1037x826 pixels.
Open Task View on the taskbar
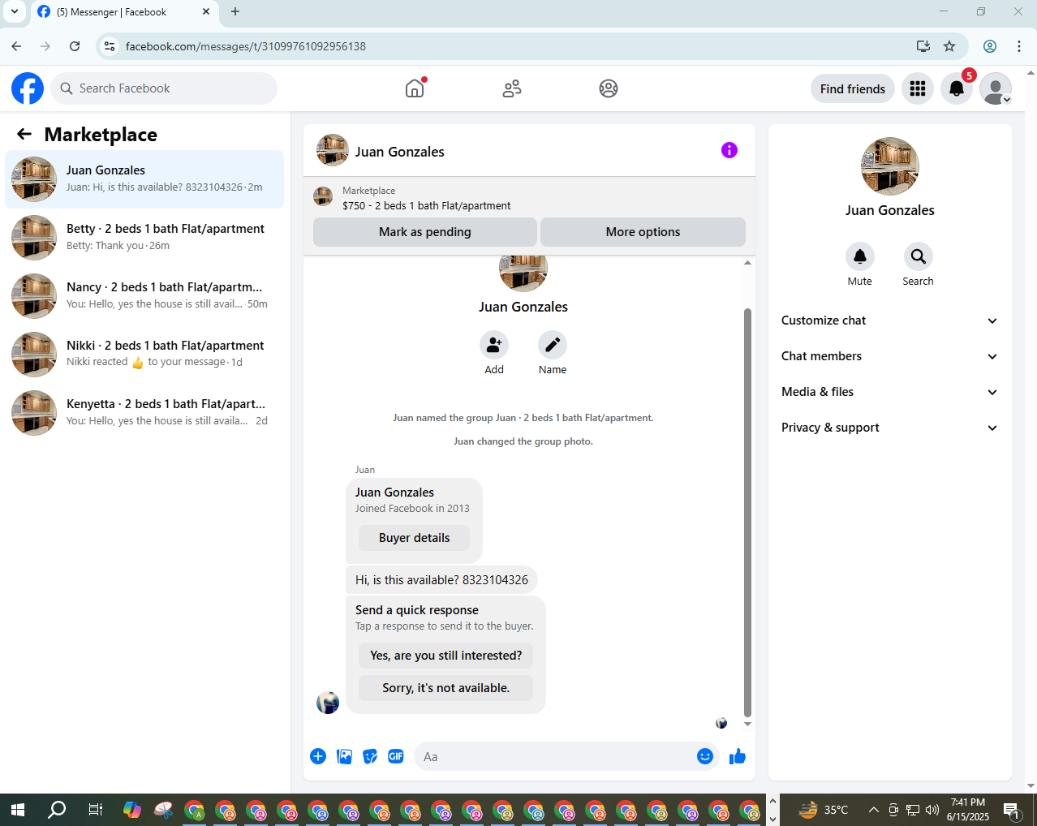coord(95,809)
